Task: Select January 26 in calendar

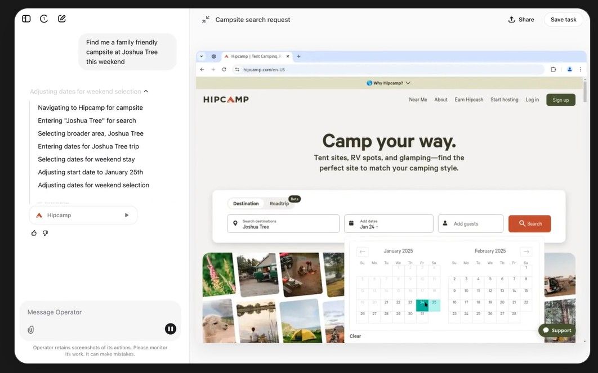Action: [x=362, y=317]
